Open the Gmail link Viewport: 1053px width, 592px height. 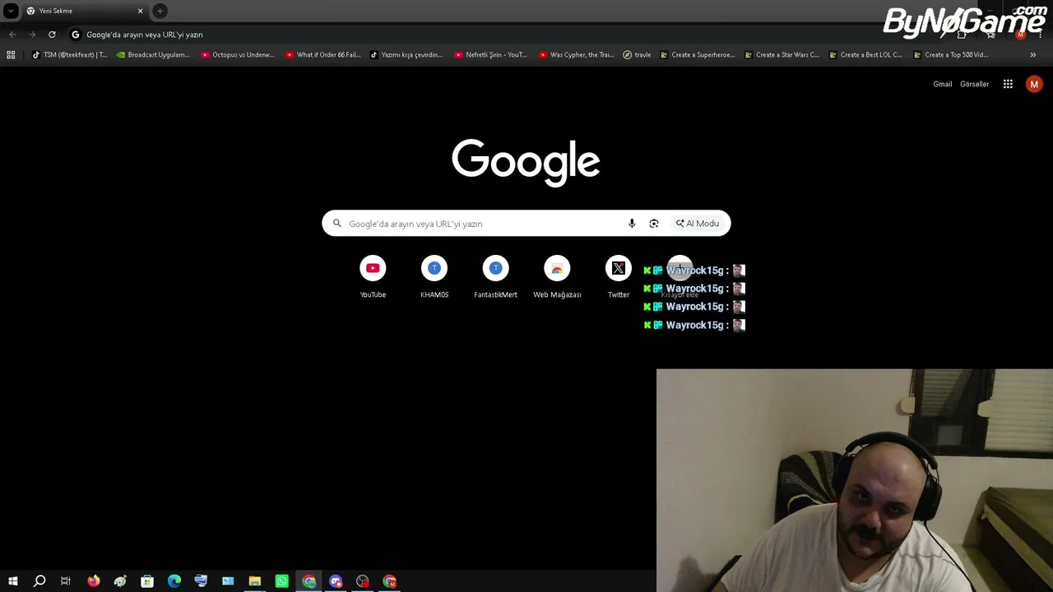pos(943,84)
